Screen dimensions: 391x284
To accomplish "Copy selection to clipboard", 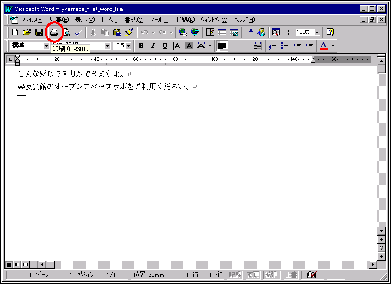I will click(x=105, y=32).
